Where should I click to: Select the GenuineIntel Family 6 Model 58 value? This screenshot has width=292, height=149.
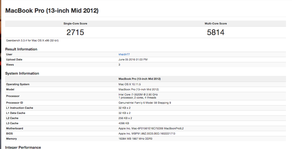click(145, 103)
